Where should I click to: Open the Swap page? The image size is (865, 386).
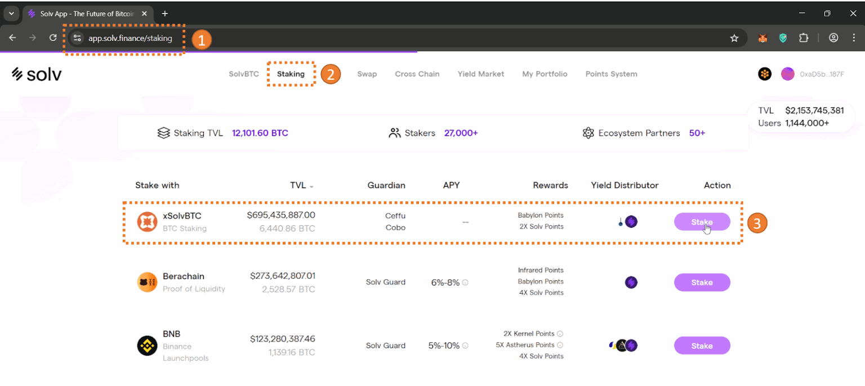tap(367, 74)
